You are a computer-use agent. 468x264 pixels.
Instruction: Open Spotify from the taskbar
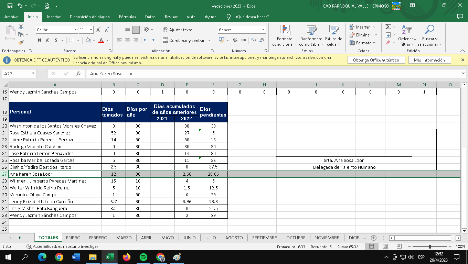pos(143,257)
